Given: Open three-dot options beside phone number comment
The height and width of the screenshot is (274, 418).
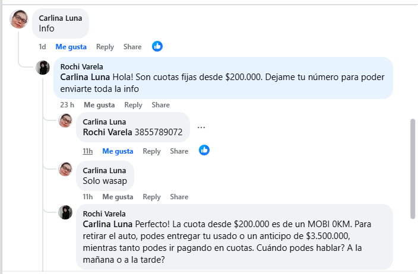Looking at the screenshot, I should coord(201,128).
